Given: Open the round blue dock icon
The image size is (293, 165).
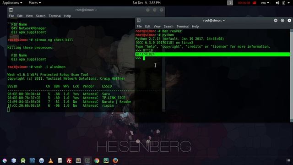Looking at the screenshot, I should [42, 160].
